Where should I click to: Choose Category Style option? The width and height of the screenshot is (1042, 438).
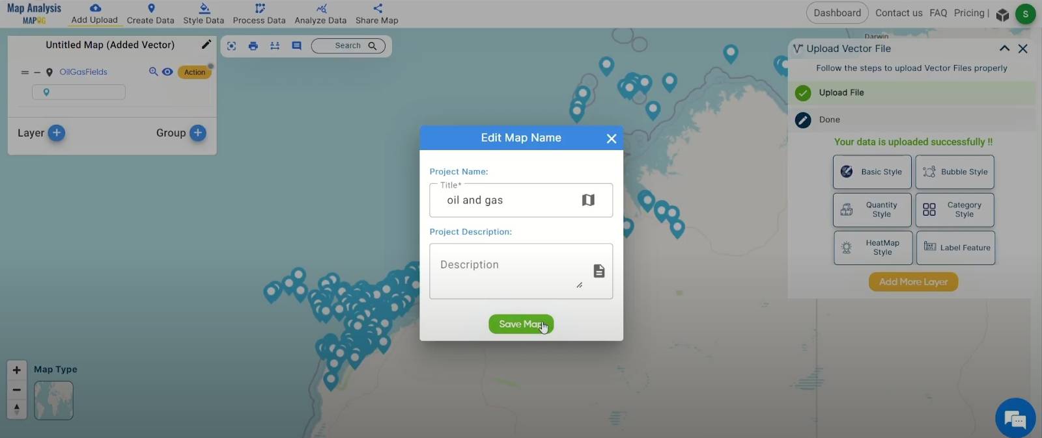pos(955,210)
